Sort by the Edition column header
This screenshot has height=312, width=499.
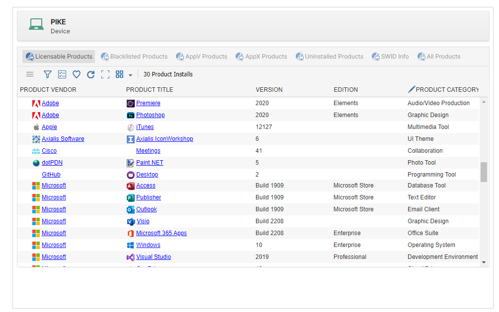point(345,90)
